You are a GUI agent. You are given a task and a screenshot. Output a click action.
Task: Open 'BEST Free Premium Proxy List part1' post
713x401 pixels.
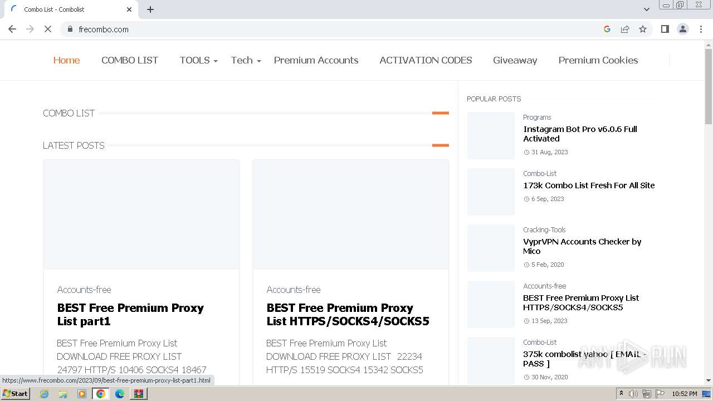130,315
